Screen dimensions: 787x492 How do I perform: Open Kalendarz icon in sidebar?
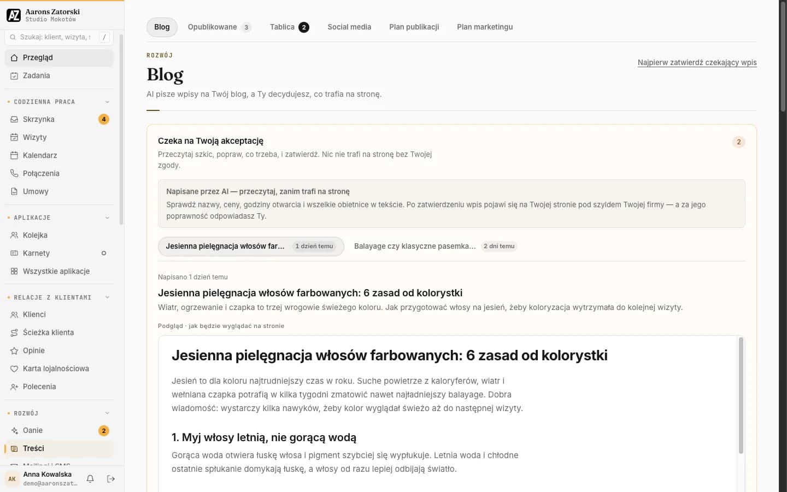pyautogui.click(x=14, y=155)
